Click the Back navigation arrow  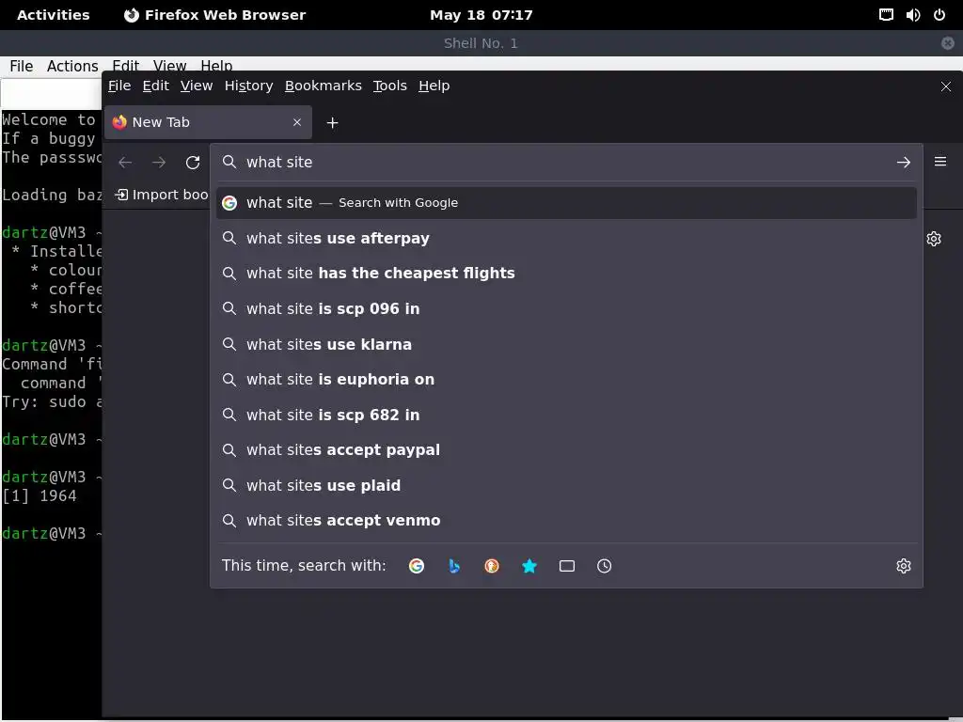[x=125, y=162]
